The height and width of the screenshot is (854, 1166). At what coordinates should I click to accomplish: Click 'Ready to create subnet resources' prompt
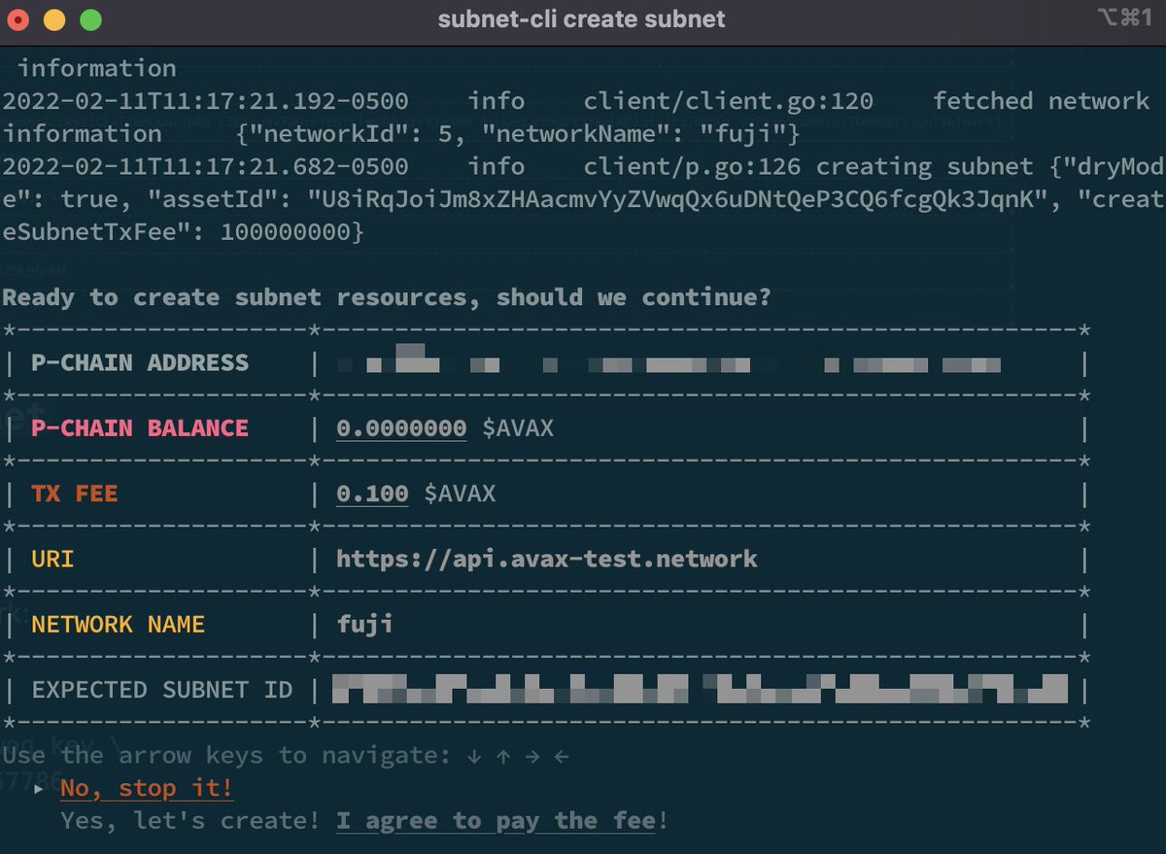coord(387,297)
